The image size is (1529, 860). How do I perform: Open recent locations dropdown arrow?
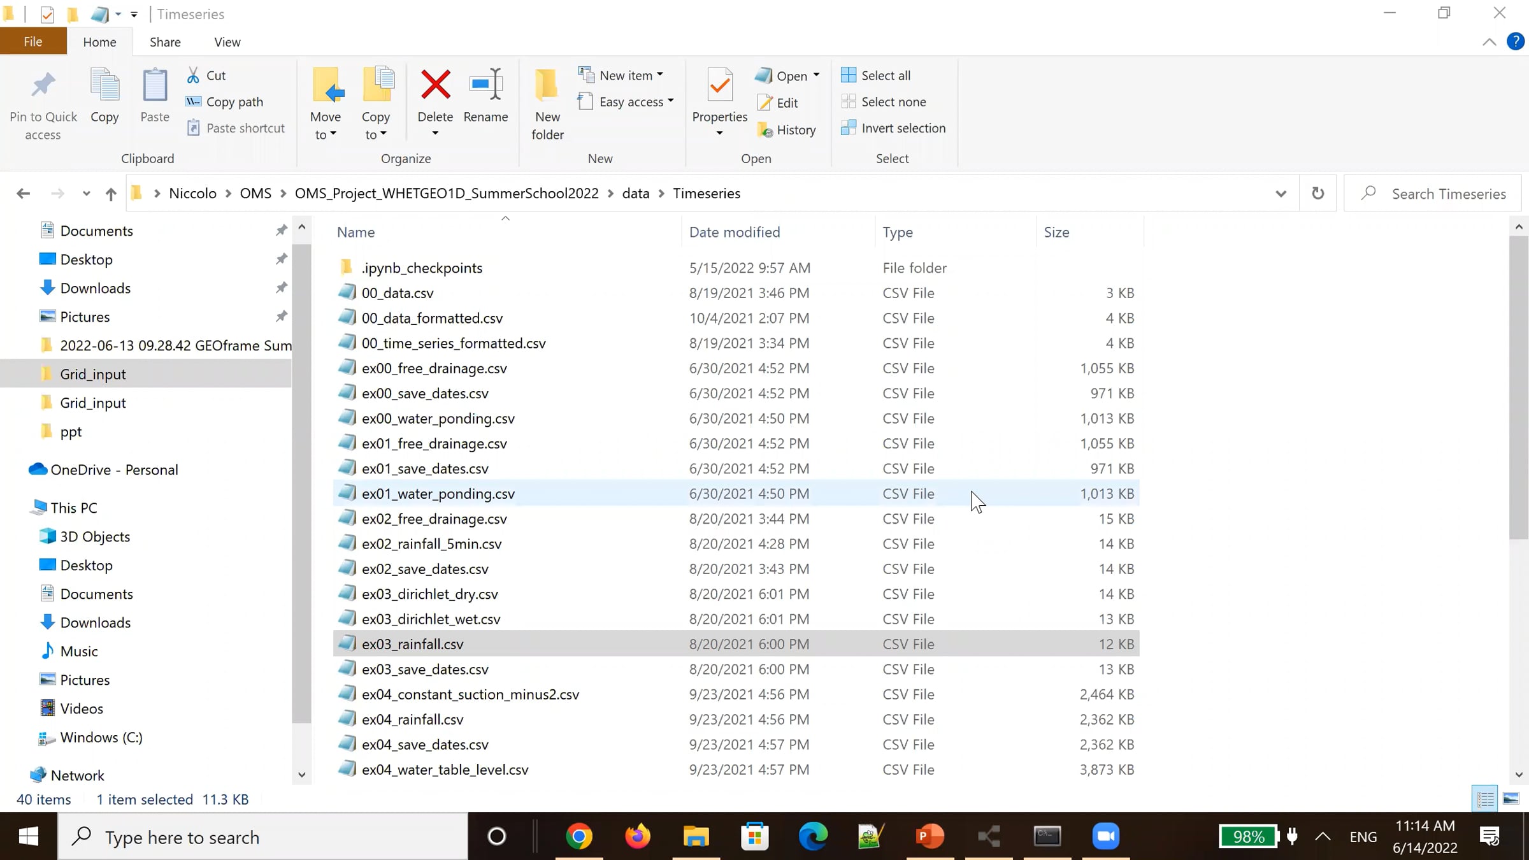(86, 194)
